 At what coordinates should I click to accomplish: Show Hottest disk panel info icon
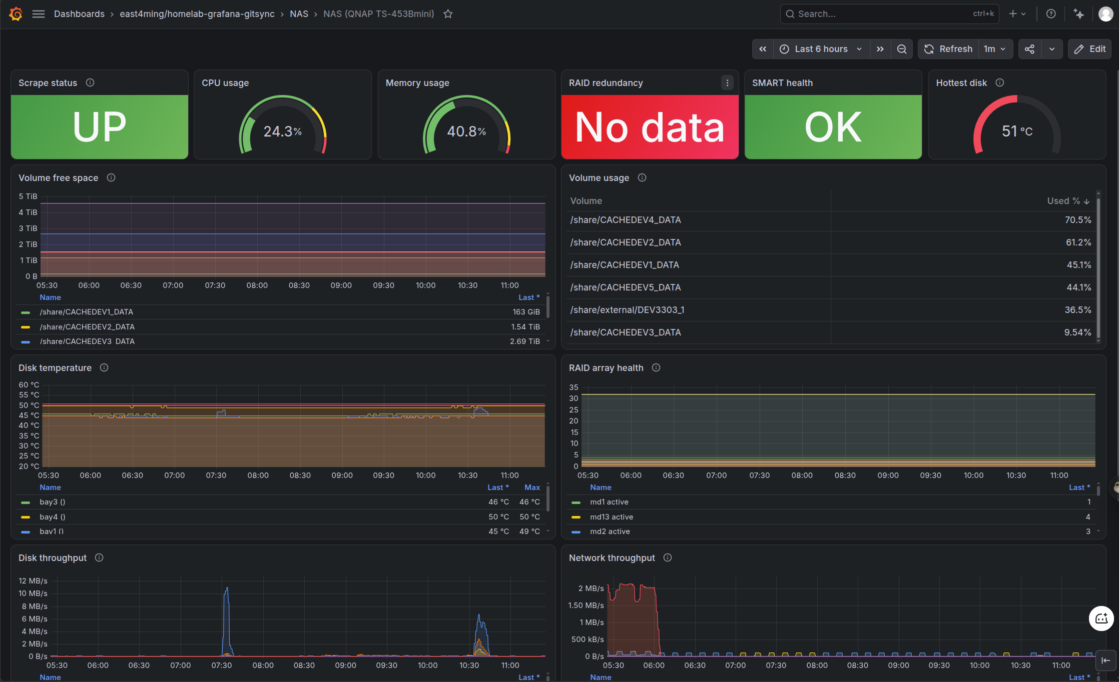pyautogui.click(x=999, y=82)
